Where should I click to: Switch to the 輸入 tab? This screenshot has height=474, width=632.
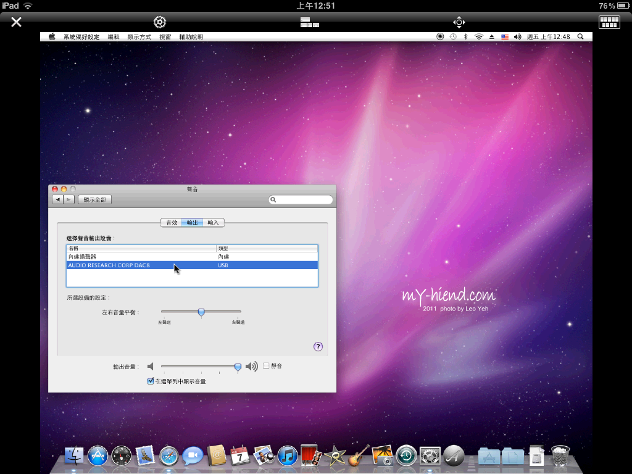click(213, 222)
